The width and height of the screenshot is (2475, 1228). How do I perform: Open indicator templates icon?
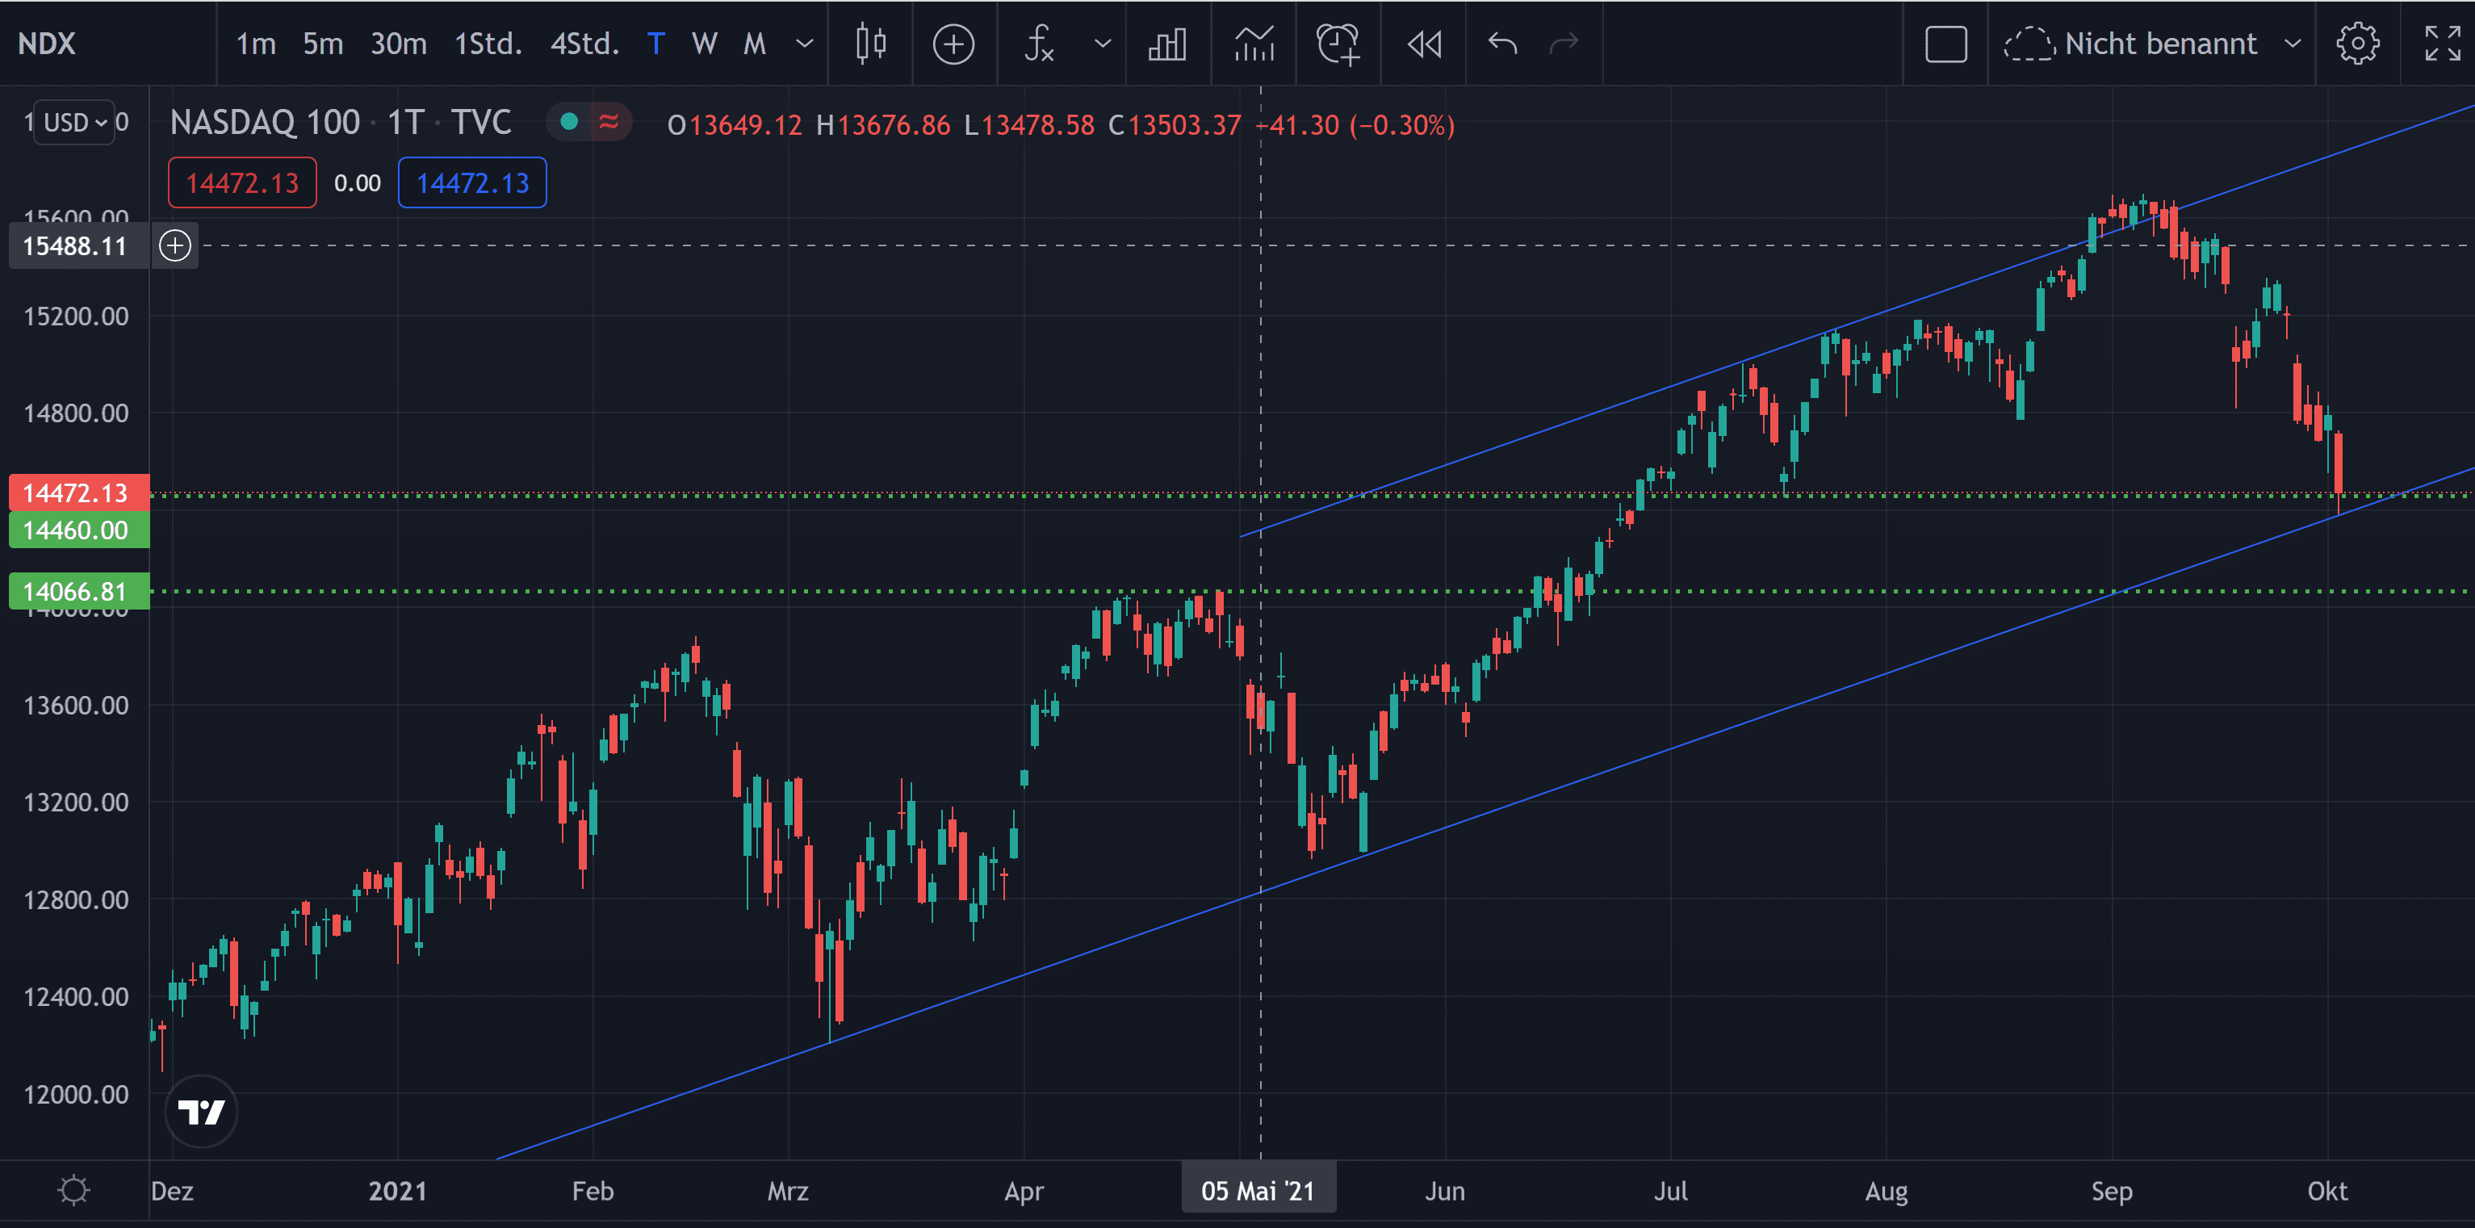(1254, 44)
